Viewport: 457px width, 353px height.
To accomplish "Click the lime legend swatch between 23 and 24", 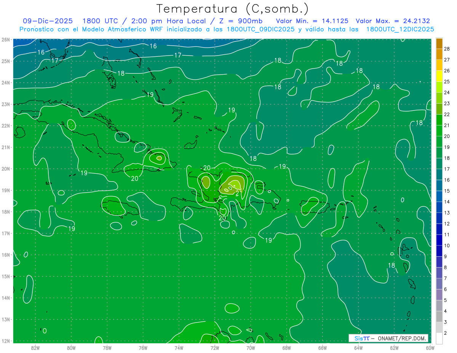I will pos(439,98).
